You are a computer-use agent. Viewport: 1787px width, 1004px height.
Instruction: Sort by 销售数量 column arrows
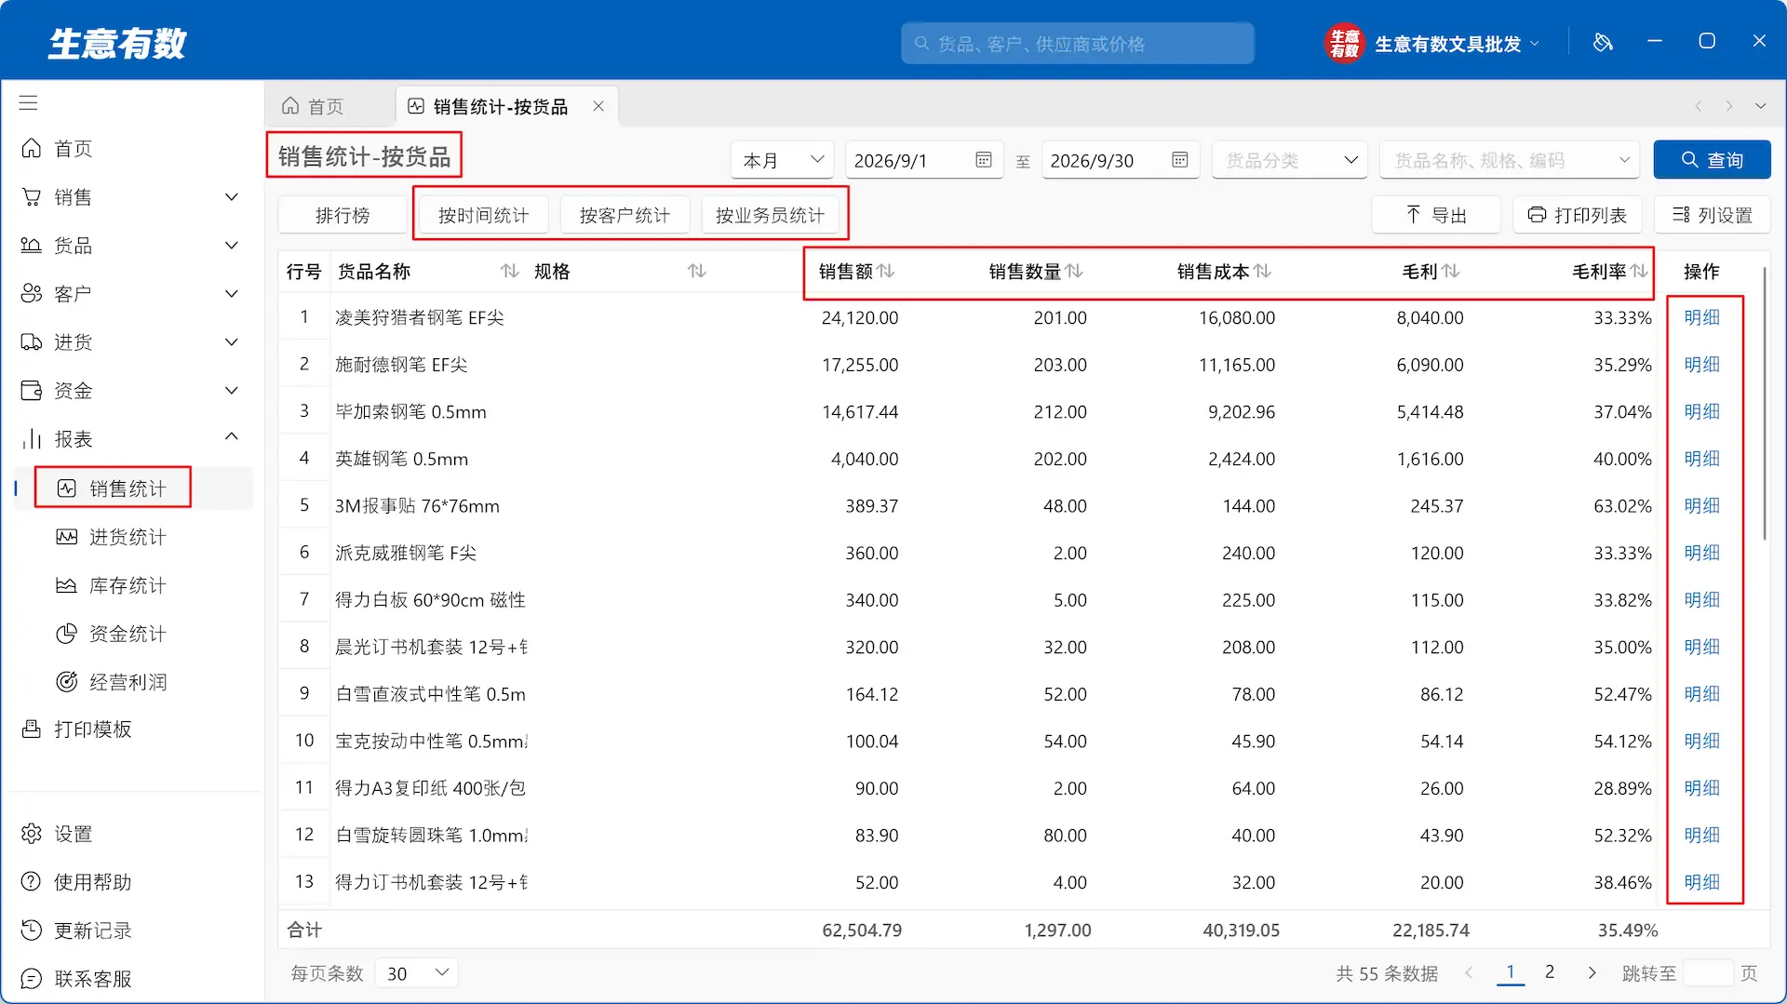1074,271
